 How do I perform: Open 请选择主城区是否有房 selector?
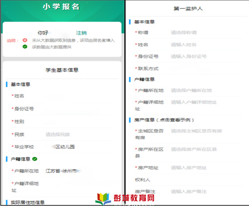coord(196,131)
